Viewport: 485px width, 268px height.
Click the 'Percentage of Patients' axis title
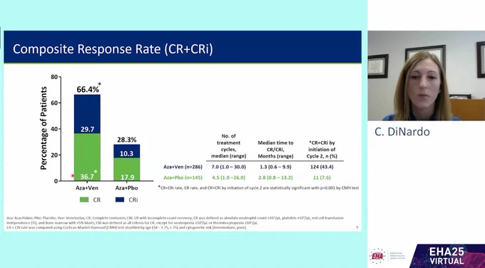pos(44,128)
